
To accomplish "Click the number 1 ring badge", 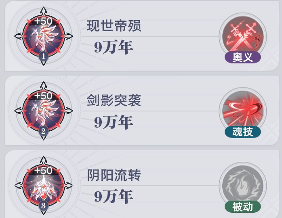I will 43,57.
